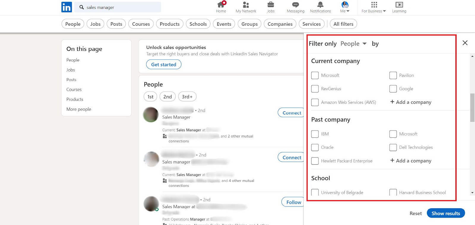Image resolution: width=475 pixels, height=225 pixels.
Task: Jump to Products in On this page
Action: click(x=75, y=99)
